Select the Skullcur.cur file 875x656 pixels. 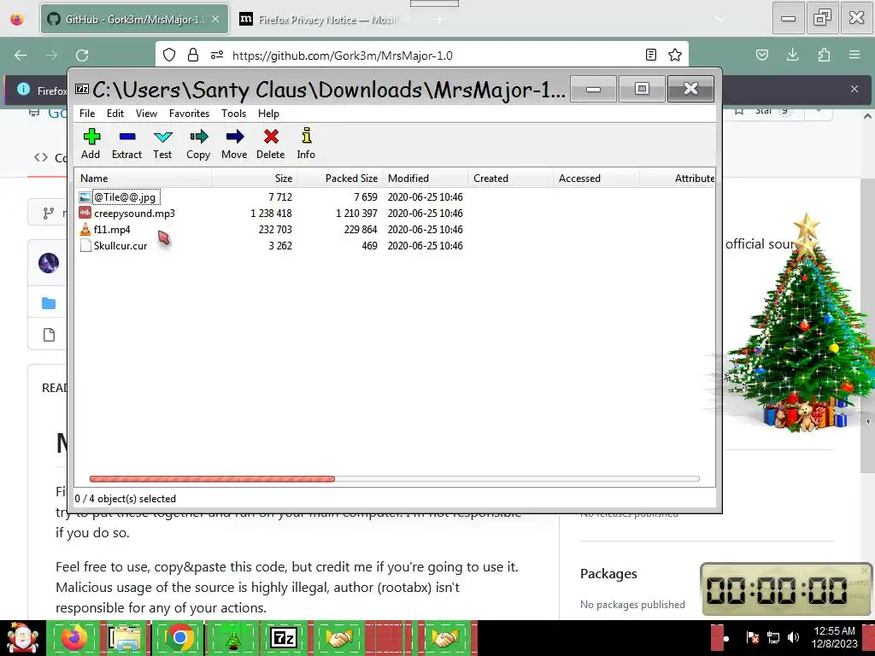coord(120,245)
